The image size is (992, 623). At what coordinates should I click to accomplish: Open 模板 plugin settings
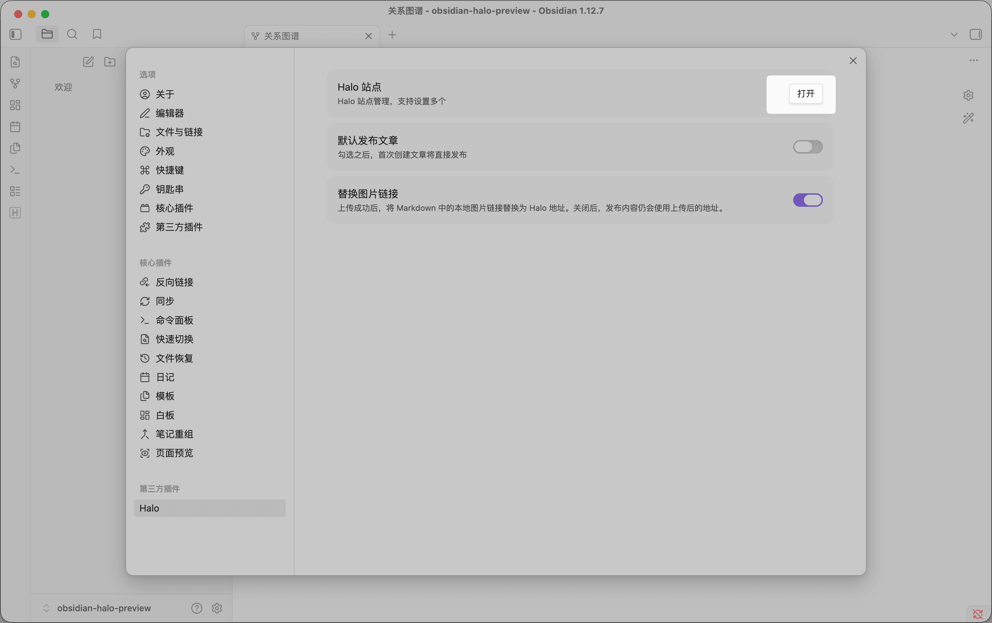[x=210, y=396]
